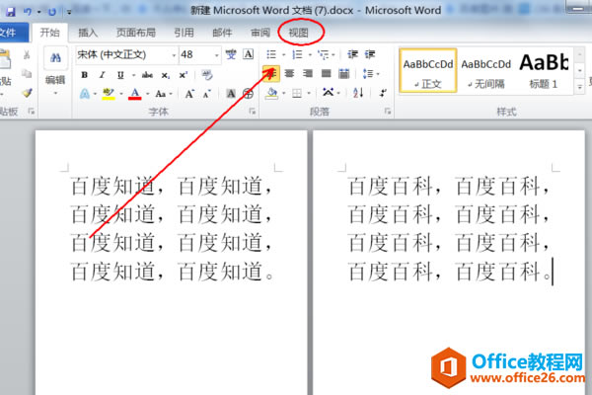
Task: Click the Redo icon in quick access toolbar
Action: point(52,12)
